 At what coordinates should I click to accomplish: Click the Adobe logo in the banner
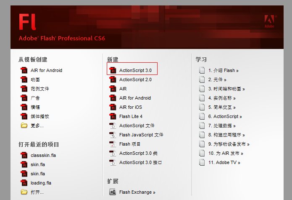pos(270,21)
